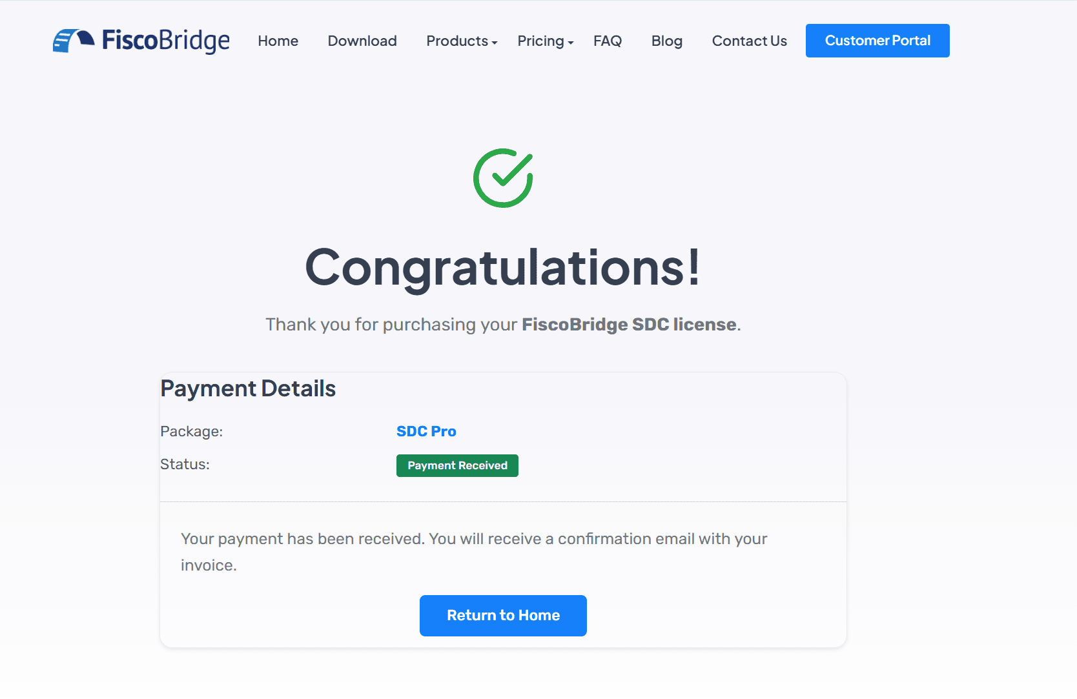Screen dimensions: 1077x699
Task: Visit the Blog page
Action: point(667,41)
